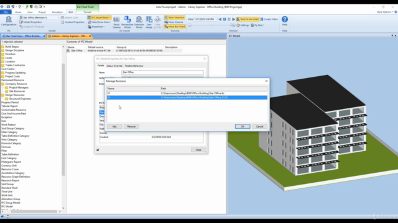Screen dimensions: 398x223
Task: Switch to the Allocation ribbon tab
Action: click(57, 12)
